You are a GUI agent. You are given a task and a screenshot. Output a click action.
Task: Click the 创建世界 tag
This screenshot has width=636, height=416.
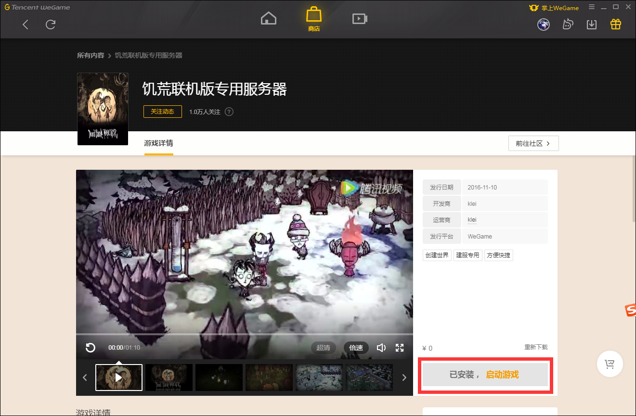coord(437,255)
